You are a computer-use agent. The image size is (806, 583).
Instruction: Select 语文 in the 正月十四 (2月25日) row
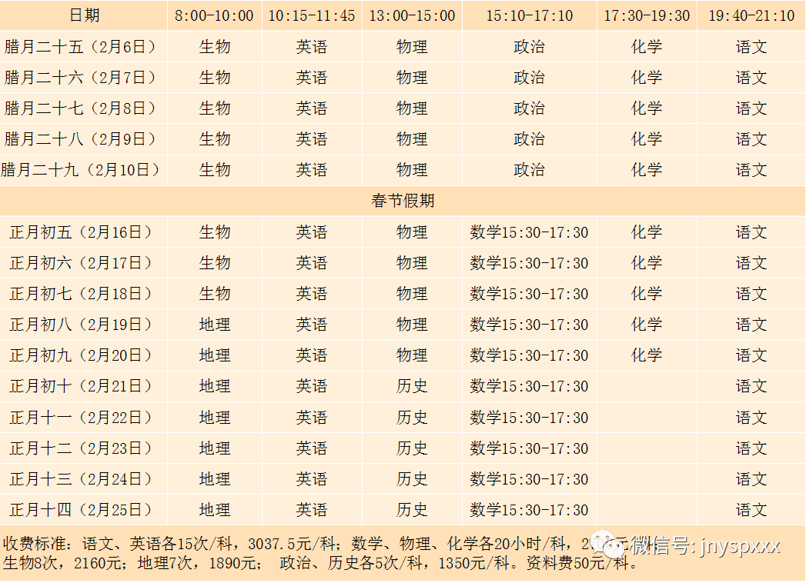pyautogui.click(x=751, y=510)
